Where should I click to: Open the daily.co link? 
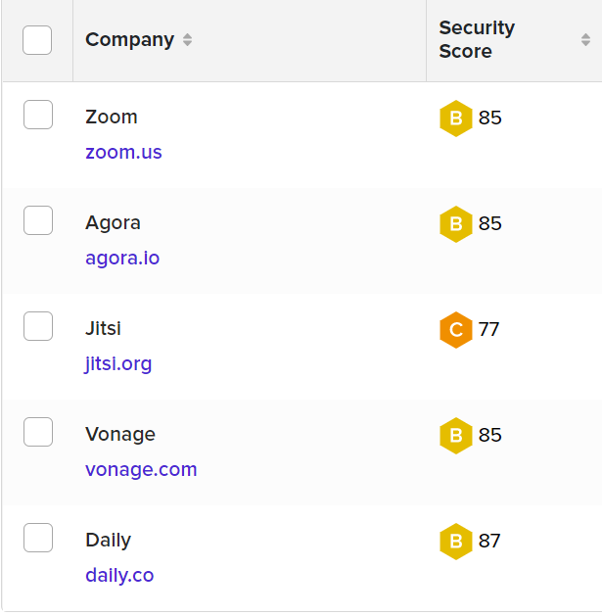pos(119,575)
